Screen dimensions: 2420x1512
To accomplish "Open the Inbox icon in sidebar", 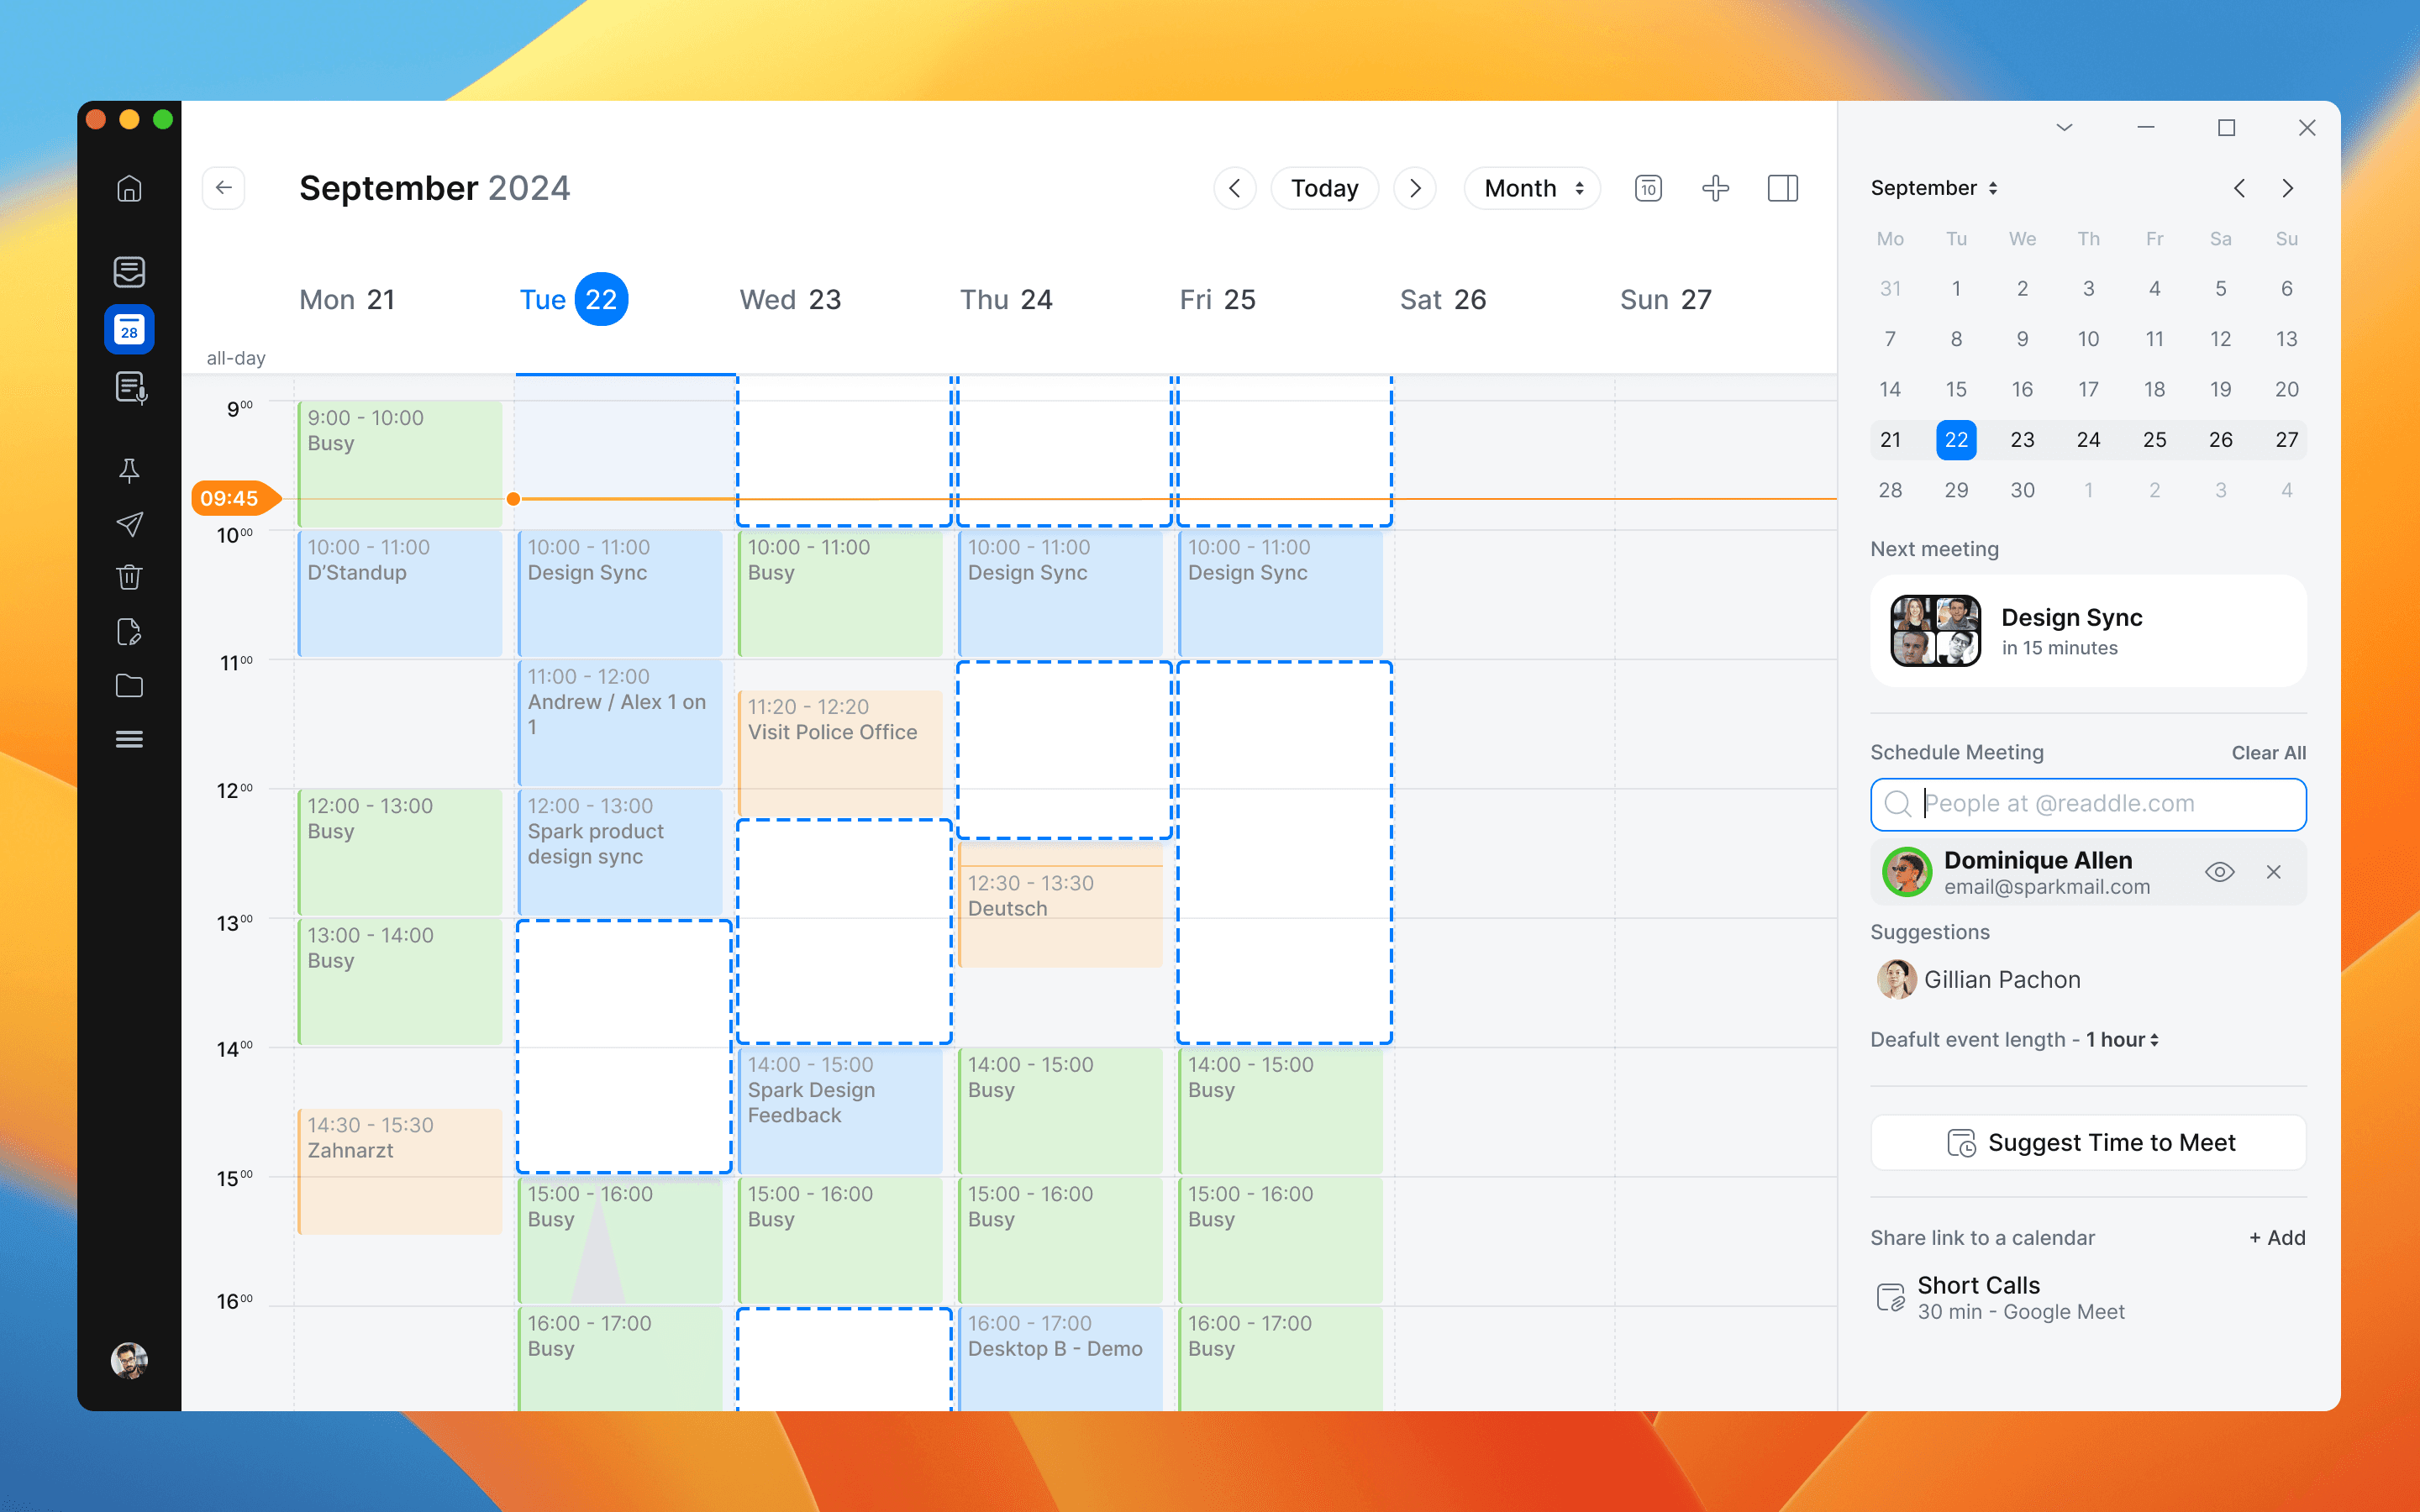I will 129,271.
